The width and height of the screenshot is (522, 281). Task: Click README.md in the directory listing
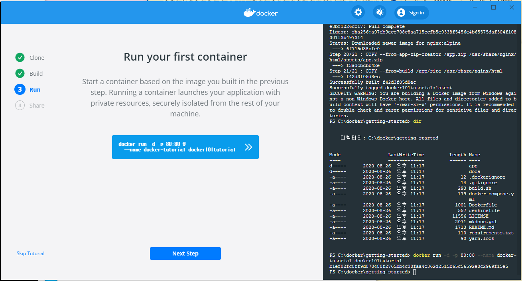pyautogui.click(x=481, y=227)
